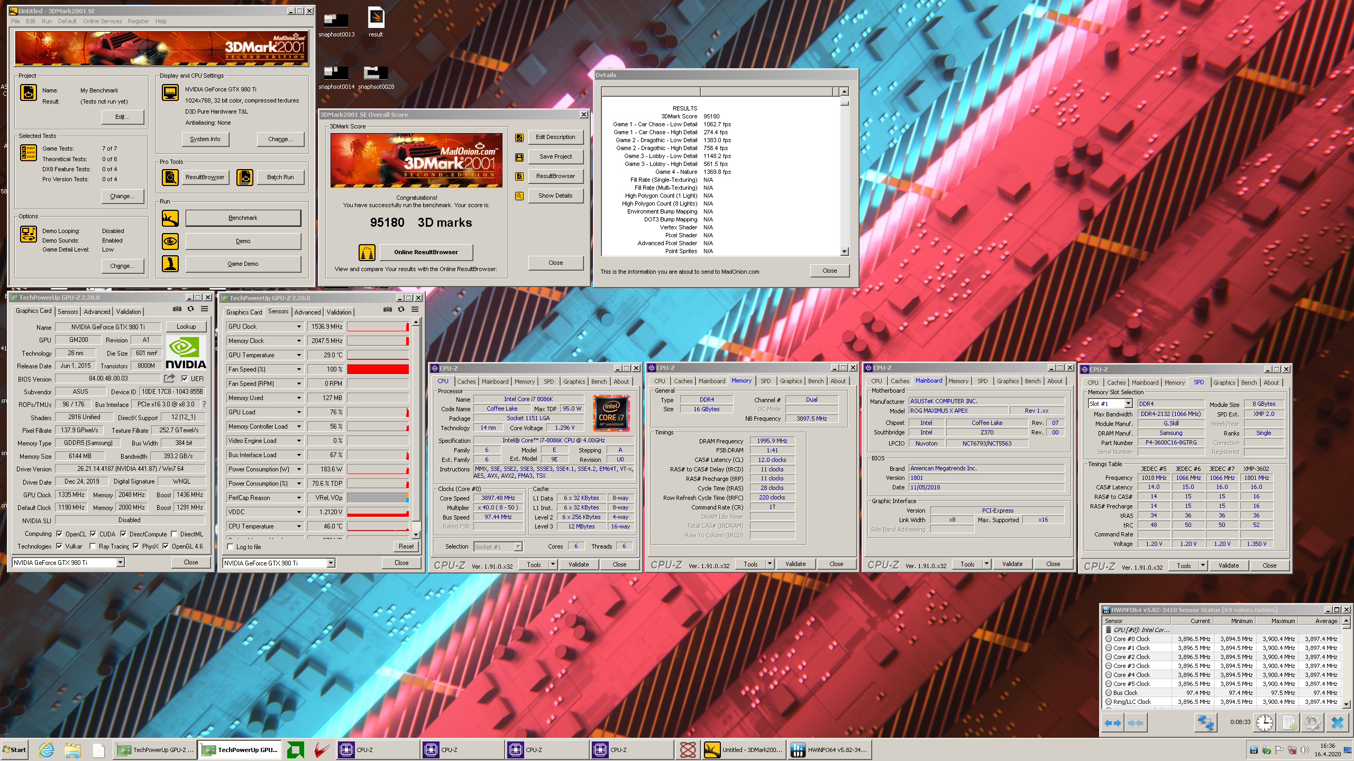Click Close in the Details window
This screenshot has width=1354, height=761.
tap(830, 271)
